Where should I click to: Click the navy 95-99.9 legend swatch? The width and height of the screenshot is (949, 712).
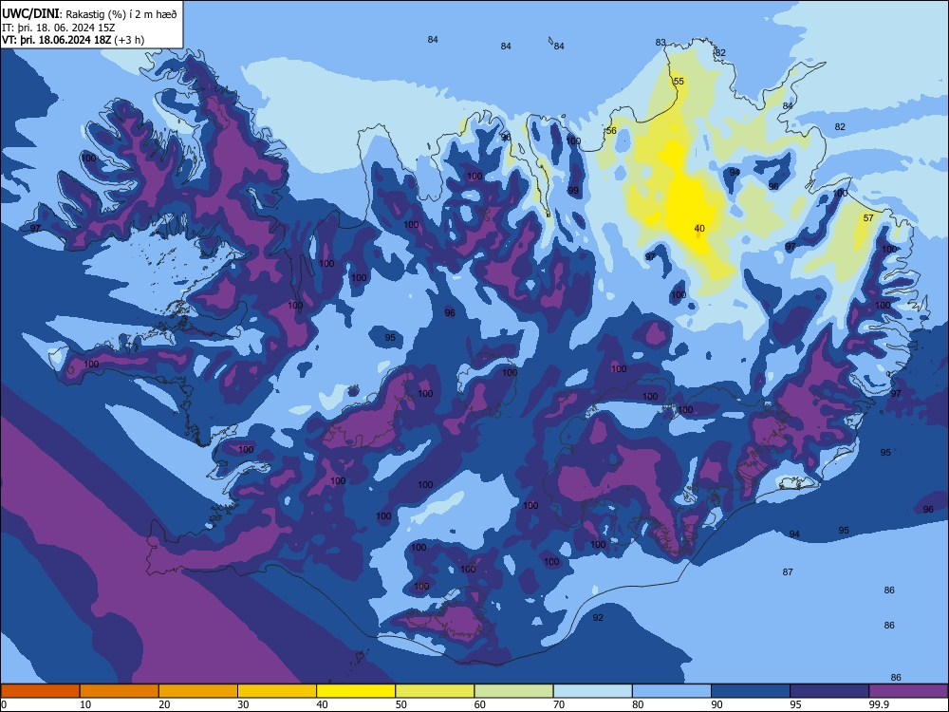click(x=829, y=691)
